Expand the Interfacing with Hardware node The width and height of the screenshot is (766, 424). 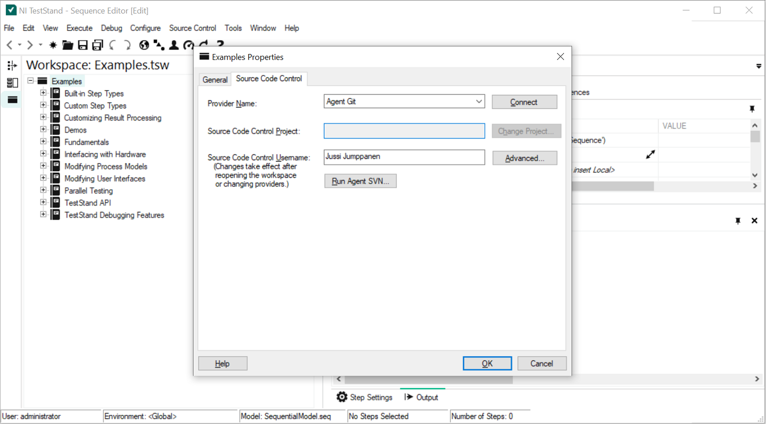pyautogui.click(x=43, y=154)
